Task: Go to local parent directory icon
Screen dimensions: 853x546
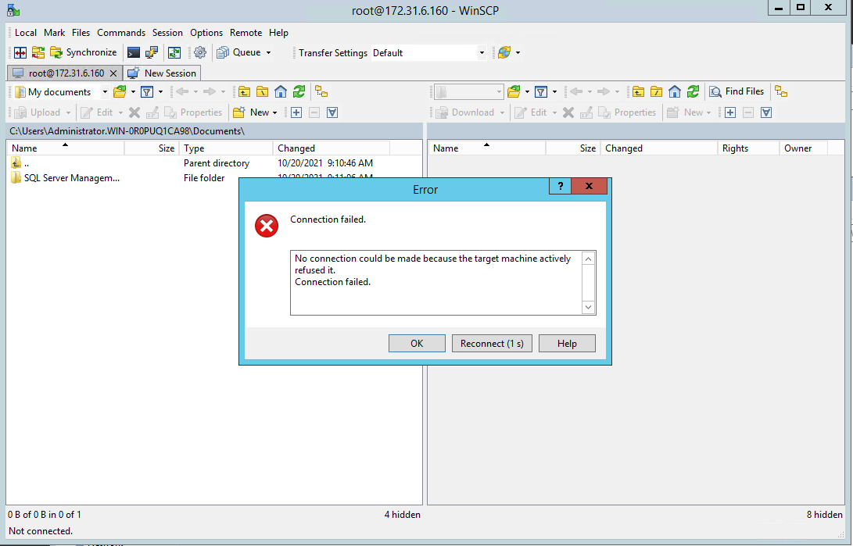Action: point(244,92)
